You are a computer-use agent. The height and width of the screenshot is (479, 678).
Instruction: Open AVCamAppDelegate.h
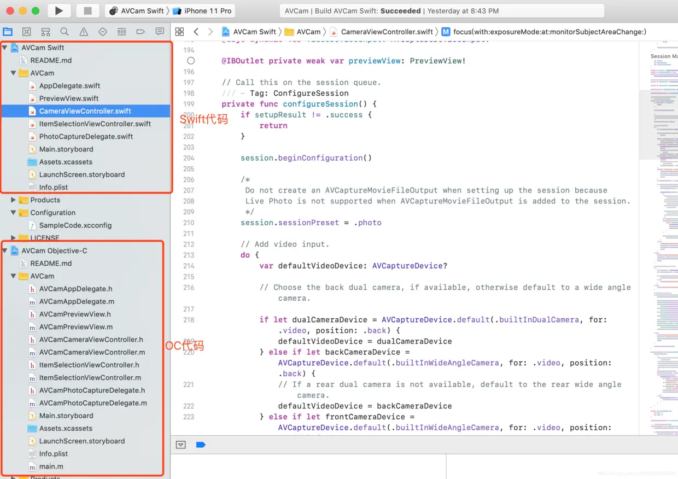click(x=76, y=289)
